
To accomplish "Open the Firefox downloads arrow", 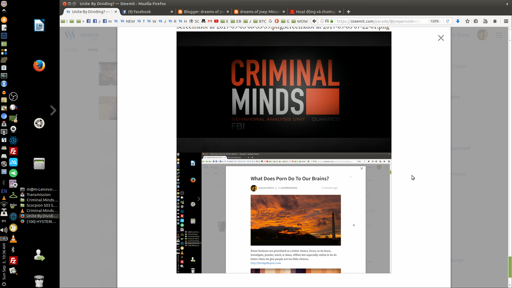I will (x=458, y=21).
